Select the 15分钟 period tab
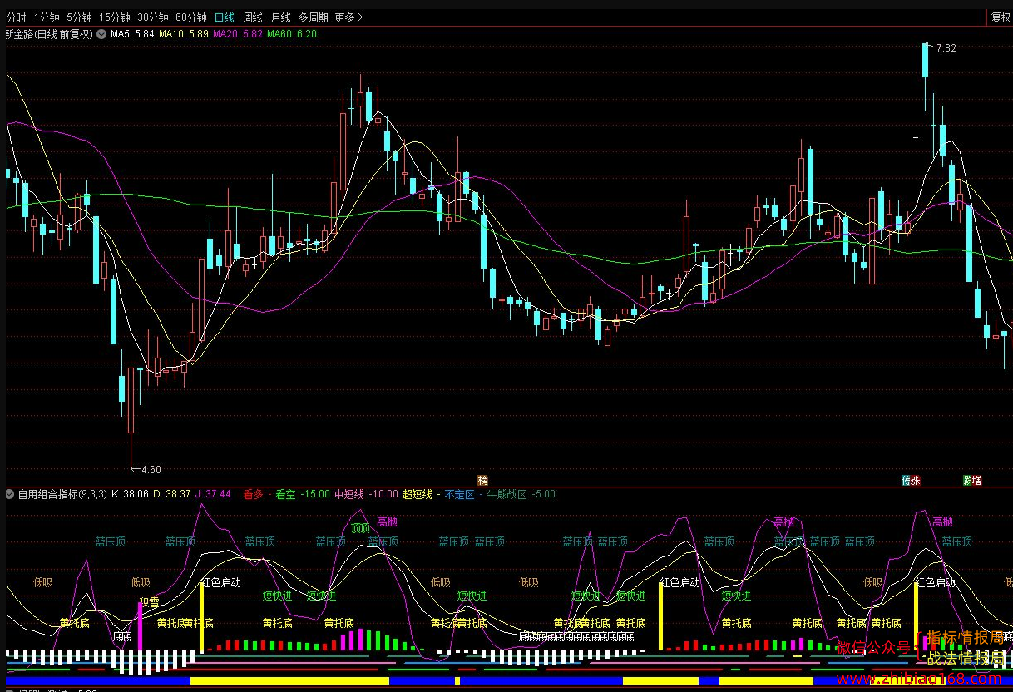 pyautogui.click(x=115, y=17)
